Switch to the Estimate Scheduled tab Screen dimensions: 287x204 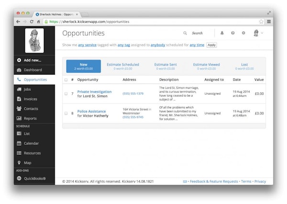[x=123, y=66]
